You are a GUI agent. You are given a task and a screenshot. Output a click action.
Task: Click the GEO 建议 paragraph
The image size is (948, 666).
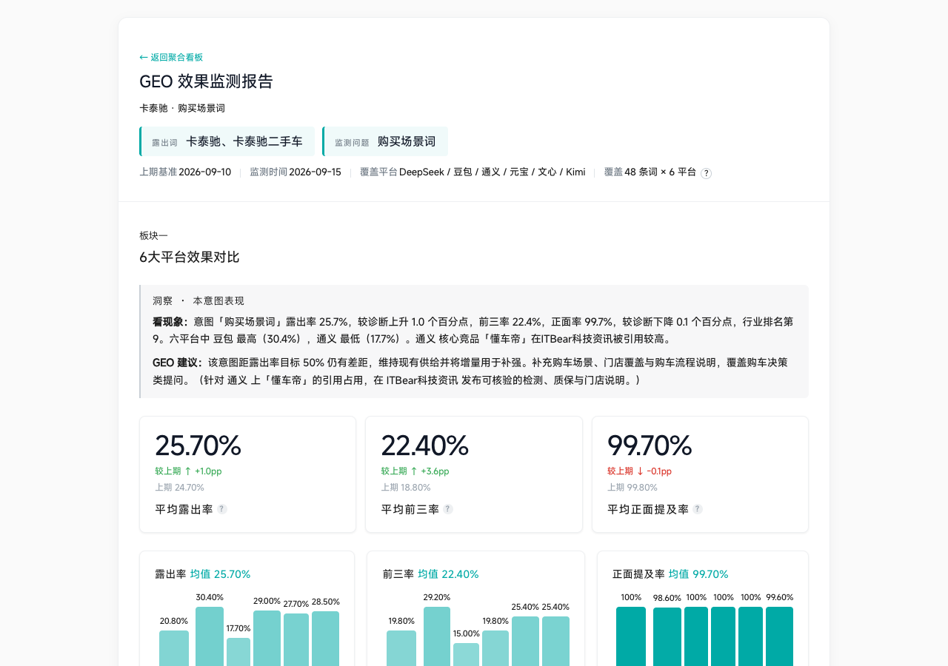click(473, 371)
